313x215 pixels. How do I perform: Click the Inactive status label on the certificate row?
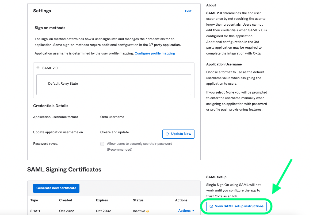139,211
